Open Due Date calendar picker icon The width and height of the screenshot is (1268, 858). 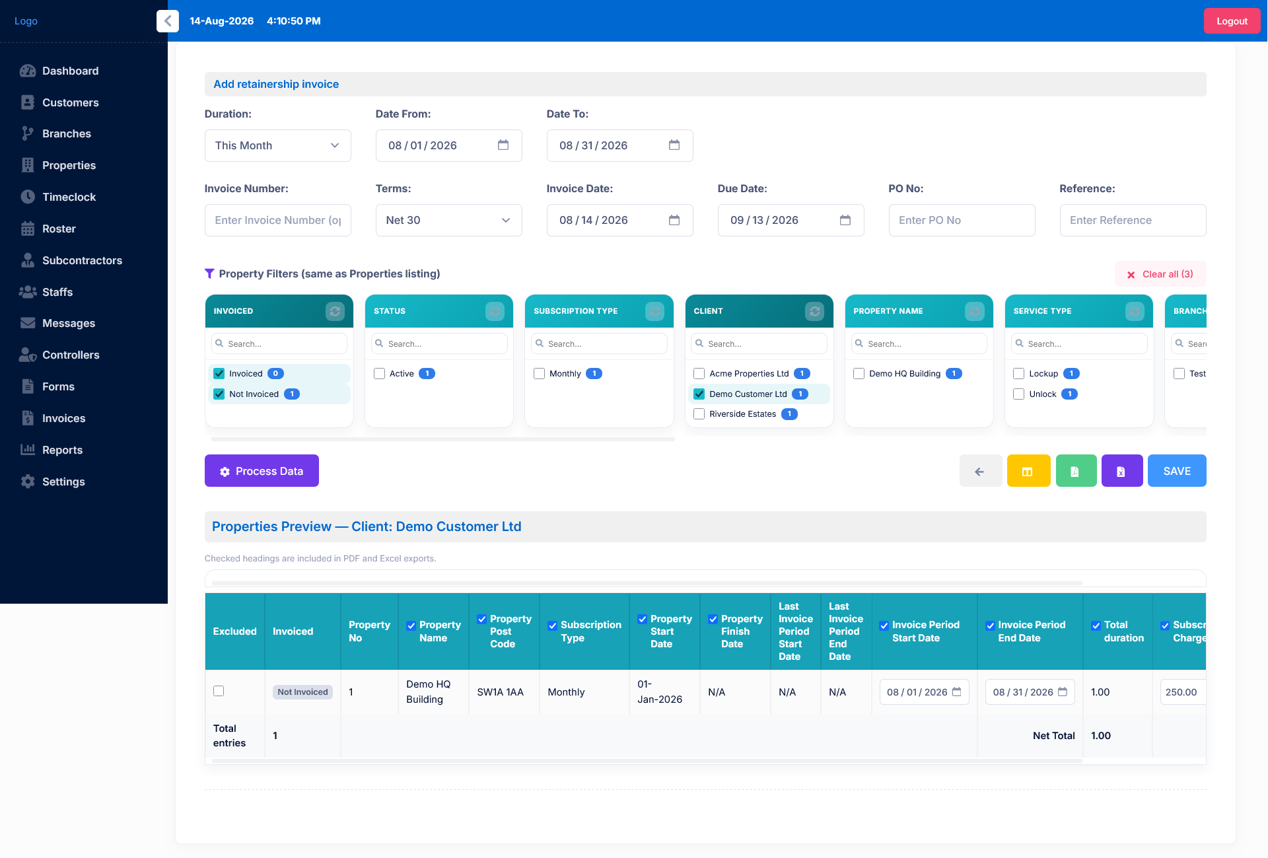845,220
